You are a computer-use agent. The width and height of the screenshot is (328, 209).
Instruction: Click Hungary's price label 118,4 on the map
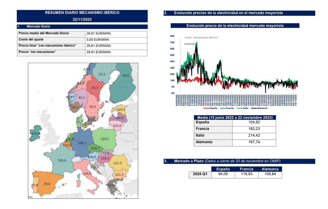coord(105,159)
